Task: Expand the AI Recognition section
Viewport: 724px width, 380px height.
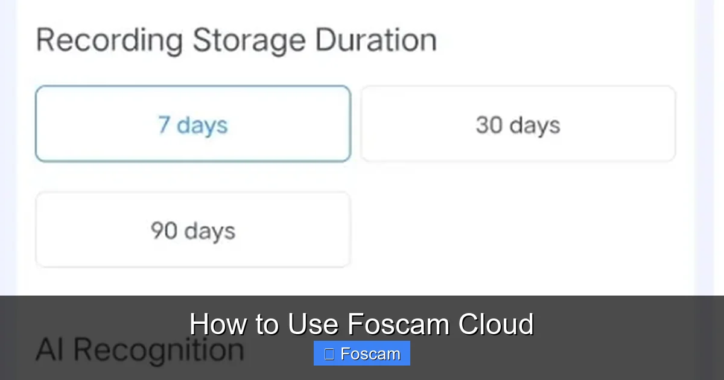Action: (140, 348)
